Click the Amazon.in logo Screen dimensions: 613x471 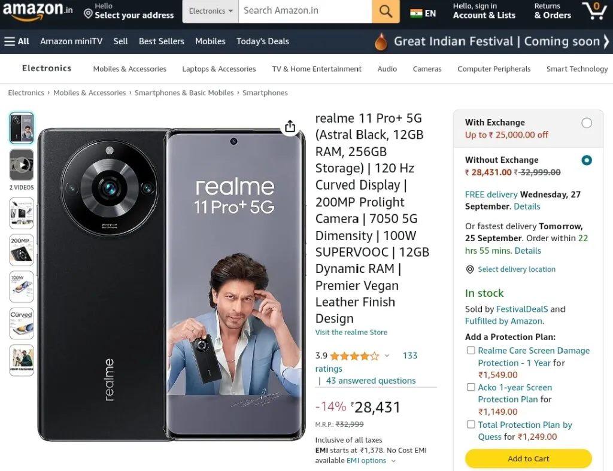pyautogui.click(x=38, y=11)
